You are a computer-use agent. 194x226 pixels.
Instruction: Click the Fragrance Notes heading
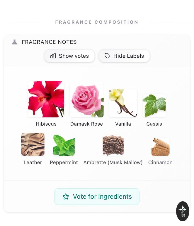(49, 42)
